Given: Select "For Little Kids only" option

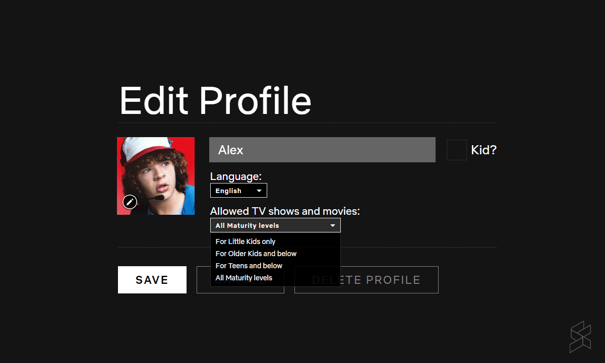Looking at the screenshot, I should (246, 241).
